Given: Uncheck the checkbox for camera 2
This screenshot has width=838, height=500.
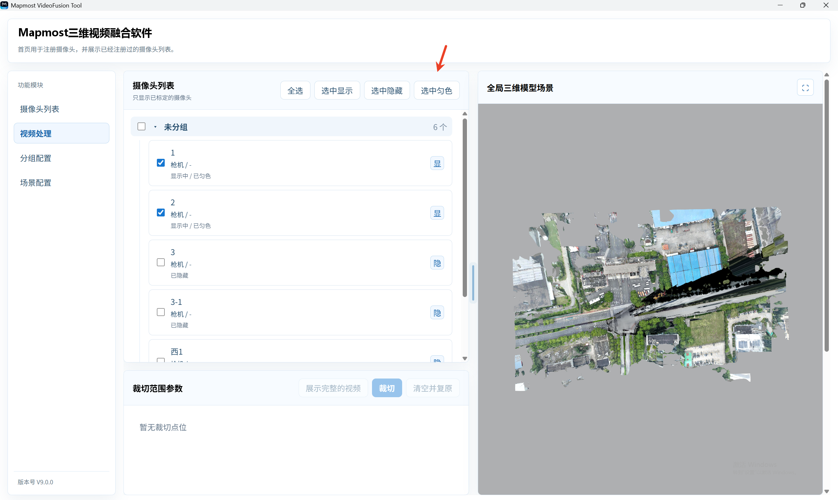Looking at the screenshot, I should (161, 213).
